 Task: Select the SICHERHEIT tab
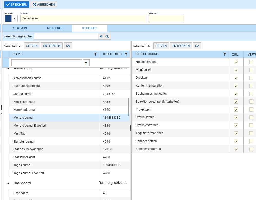tap(90, 28)
